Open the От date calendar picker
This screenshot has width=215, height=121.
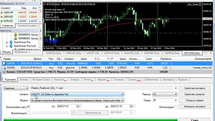79,106
